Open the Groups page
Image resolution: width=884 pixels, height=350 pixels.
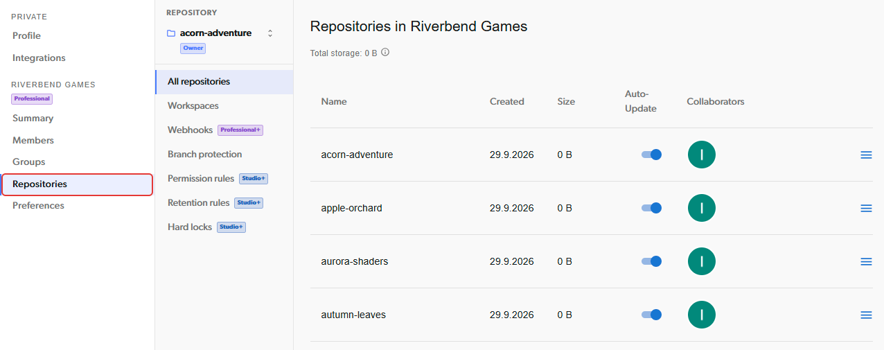click(28, 161)
